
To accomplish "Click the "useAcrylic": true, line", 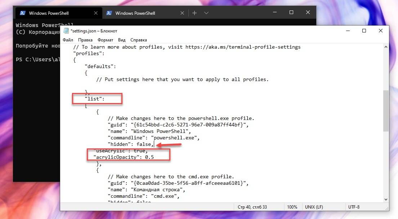I will coord(121,151).
